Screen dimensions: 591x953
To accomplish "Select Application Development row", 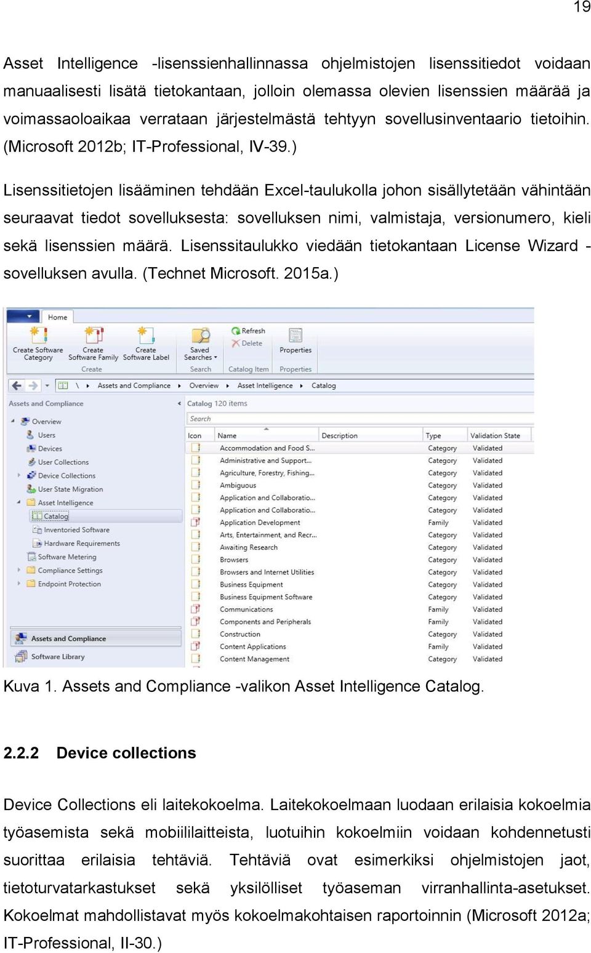I will [360, 523].
